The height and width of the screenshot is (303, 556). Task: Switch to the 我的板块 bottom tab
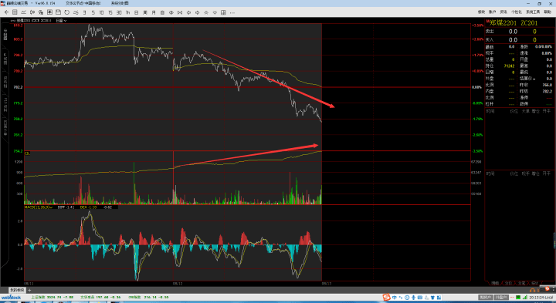(17, 290)
